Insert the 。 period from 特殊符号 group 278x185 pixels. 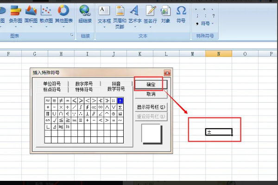(204, 9)
